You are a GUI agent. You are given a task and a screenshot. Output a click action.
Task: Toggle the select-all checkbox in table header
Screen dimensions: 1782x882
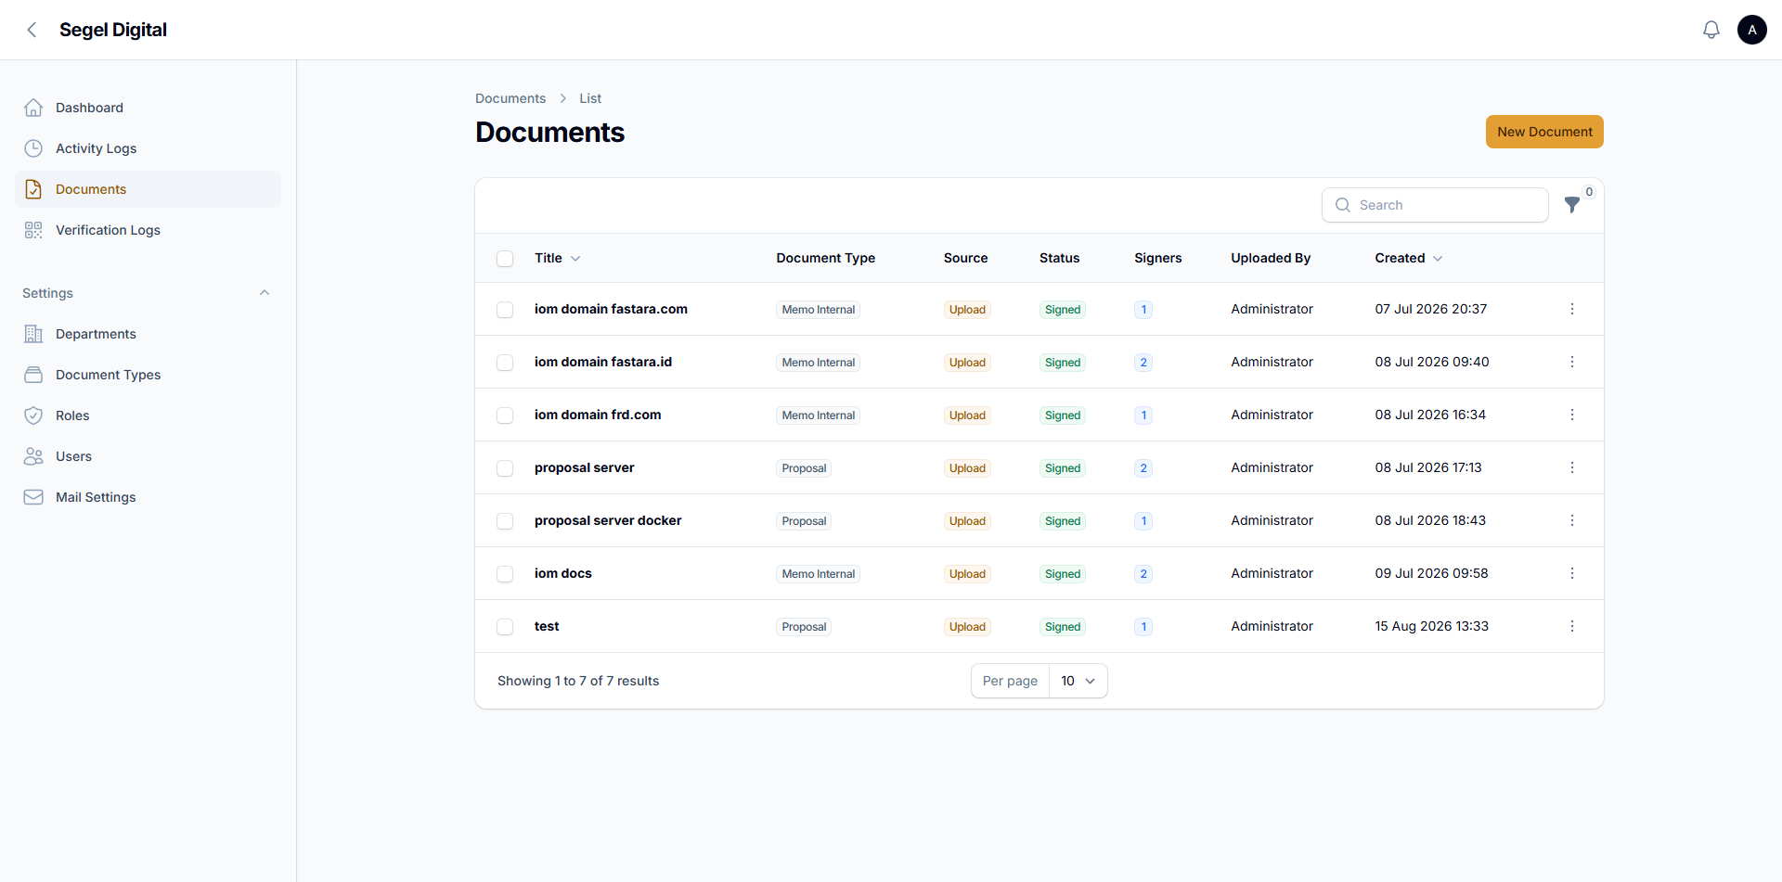click(x=505, y=259)
